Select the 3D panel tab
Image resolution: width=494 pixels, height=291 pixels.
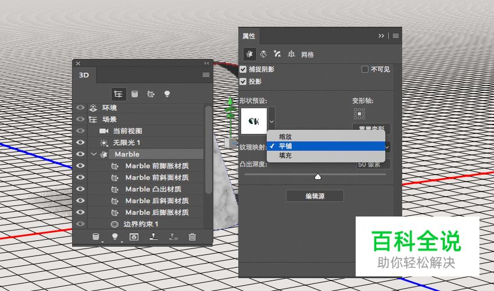(84, 75)
